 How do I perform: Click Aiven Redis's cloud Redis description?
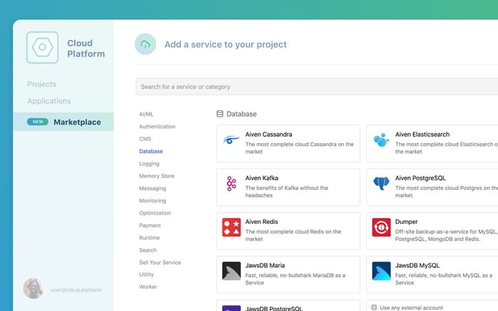coord(293,236)
